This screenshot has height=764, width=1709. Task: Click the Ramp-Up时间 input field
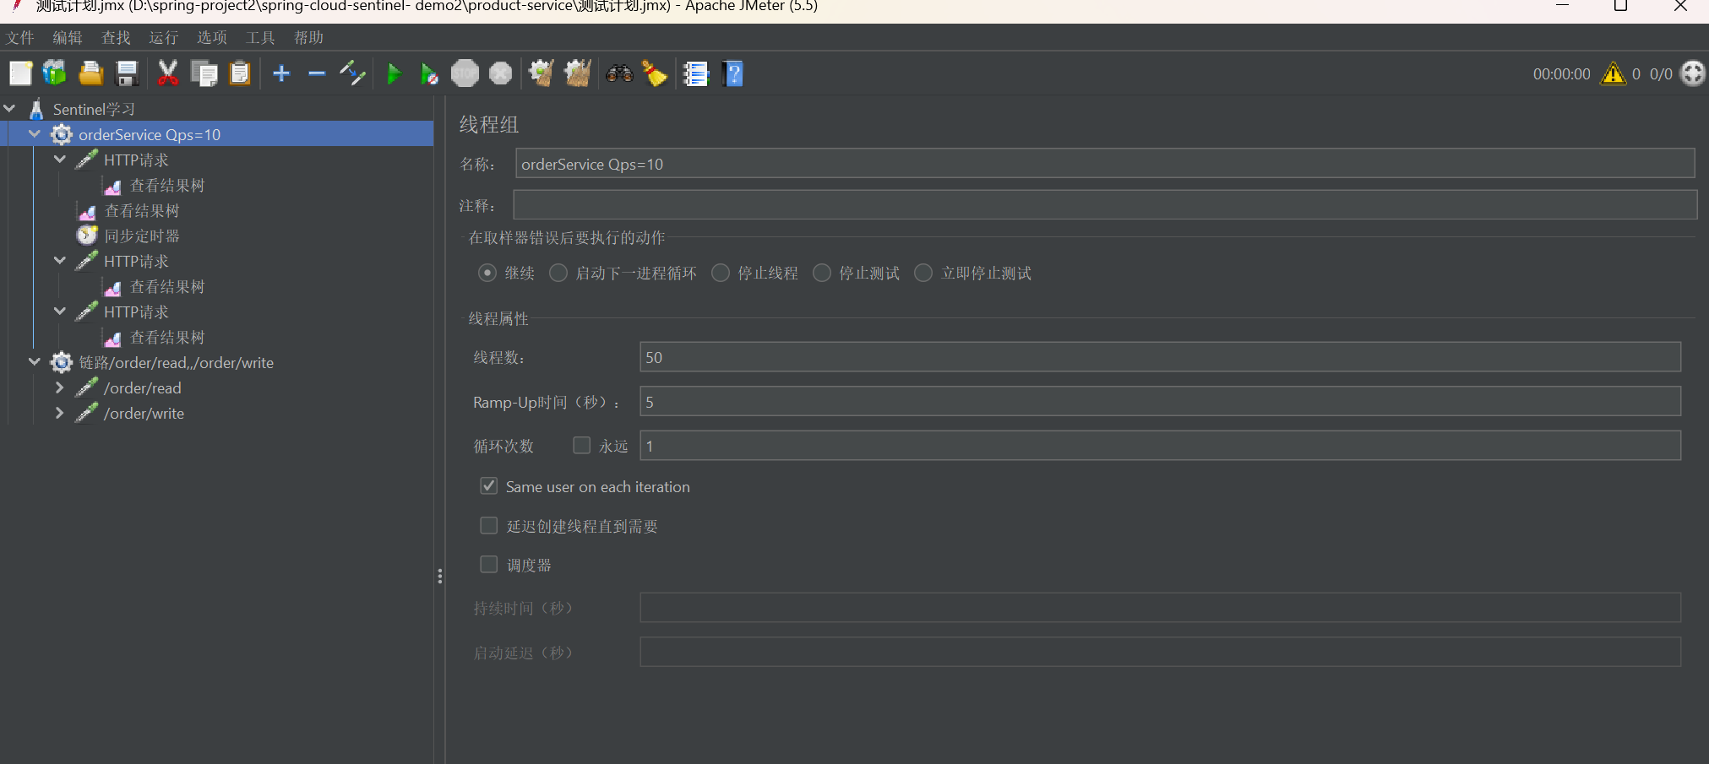[x=1160, y=401]
